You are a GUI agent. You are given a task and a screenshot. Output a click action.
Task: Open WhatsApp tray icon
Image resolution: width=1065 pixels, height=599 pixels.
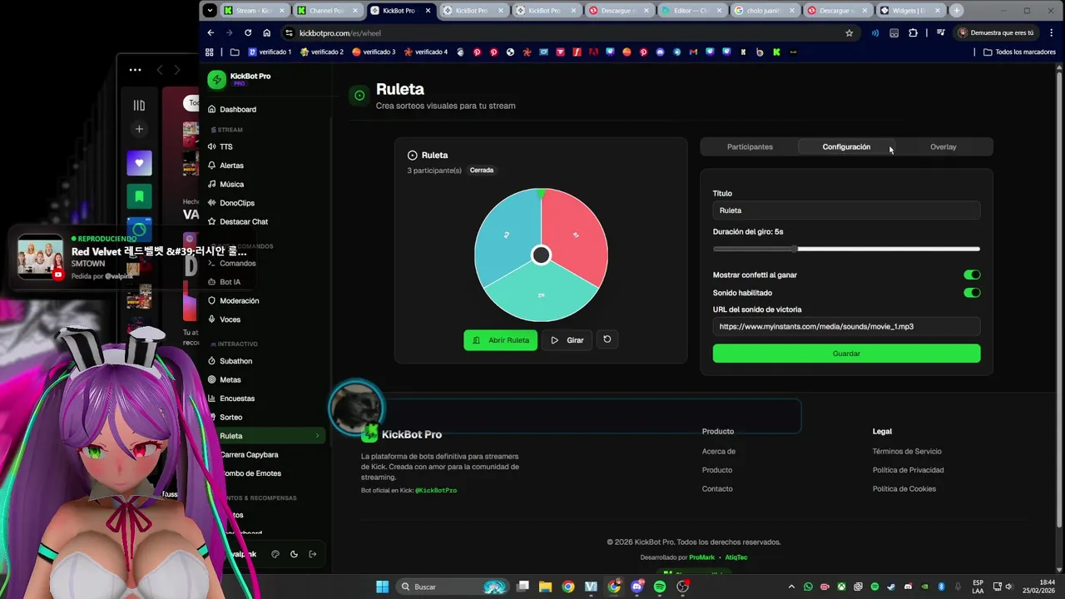[x=808, y=587]
